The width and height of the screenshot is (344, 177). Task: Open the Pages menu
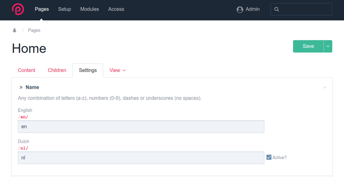click(42, 9)
